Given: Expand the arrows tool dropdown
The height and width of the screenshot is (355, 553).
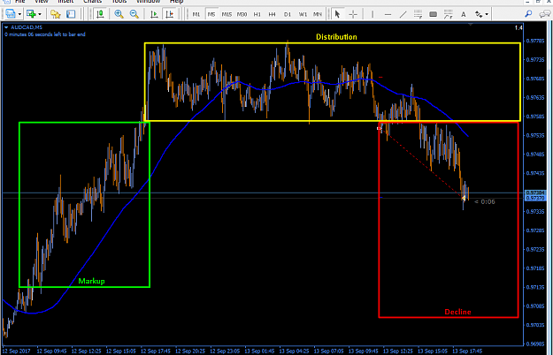Looking at the screenshot, I should (x=487, y=14).
